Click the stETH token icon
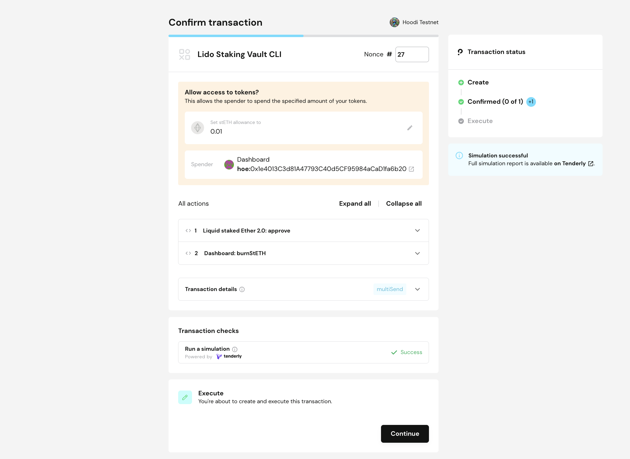 [x=197, y=128]
